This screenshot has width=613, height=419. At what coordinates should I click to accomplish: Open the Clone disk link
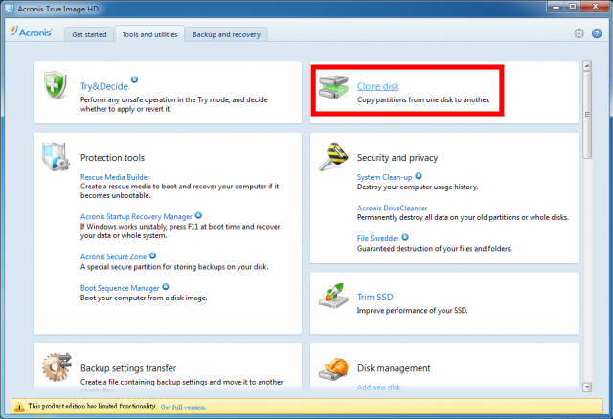[x=377, y=86]
